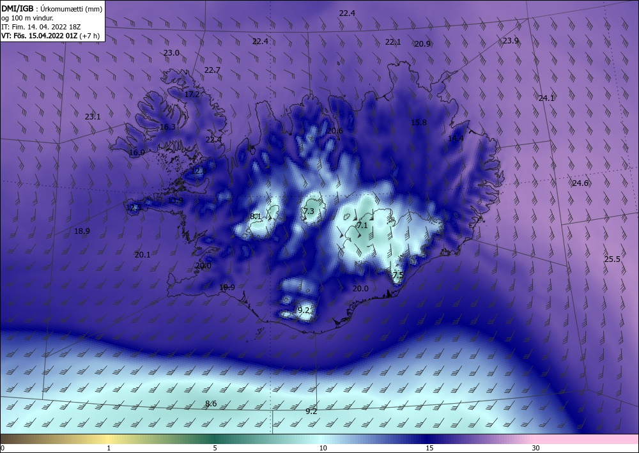639x453 pixels.
Task: Click the 16.9 value on the map
Action: tap(137, 153)
